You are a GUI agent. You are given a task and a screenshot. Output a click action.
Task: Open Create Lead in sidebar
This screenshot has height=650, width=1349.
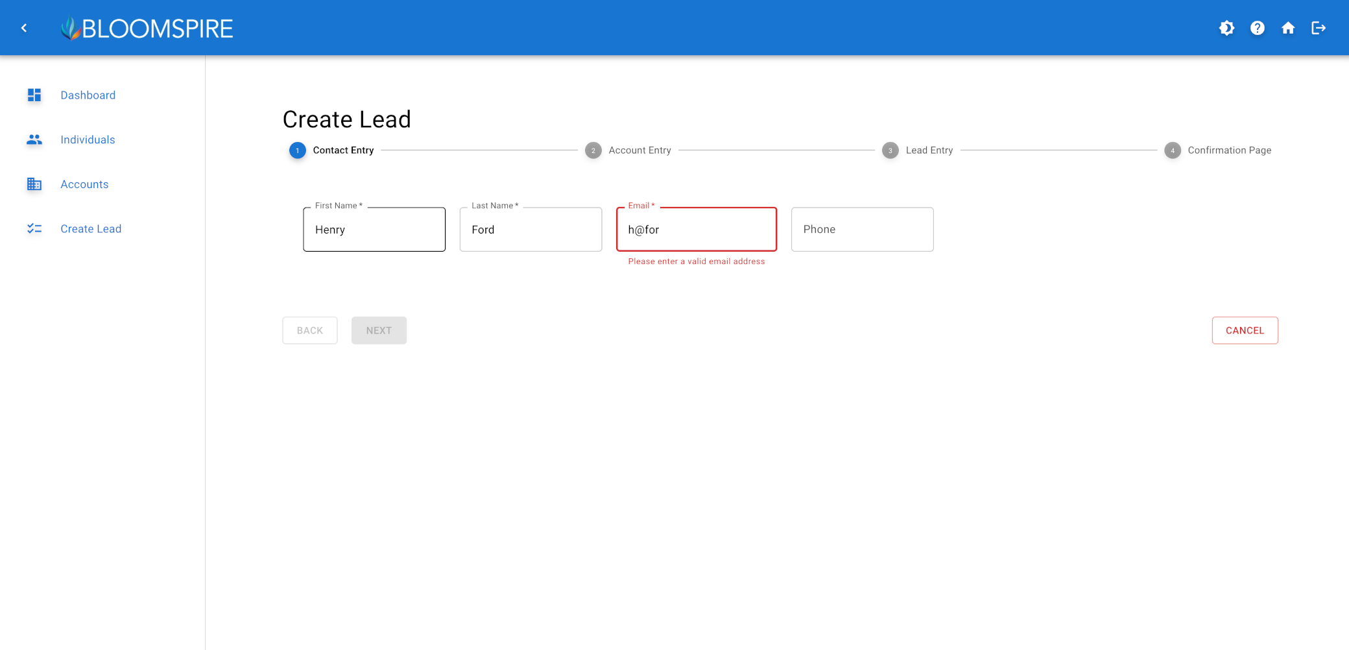click(91, 229)
